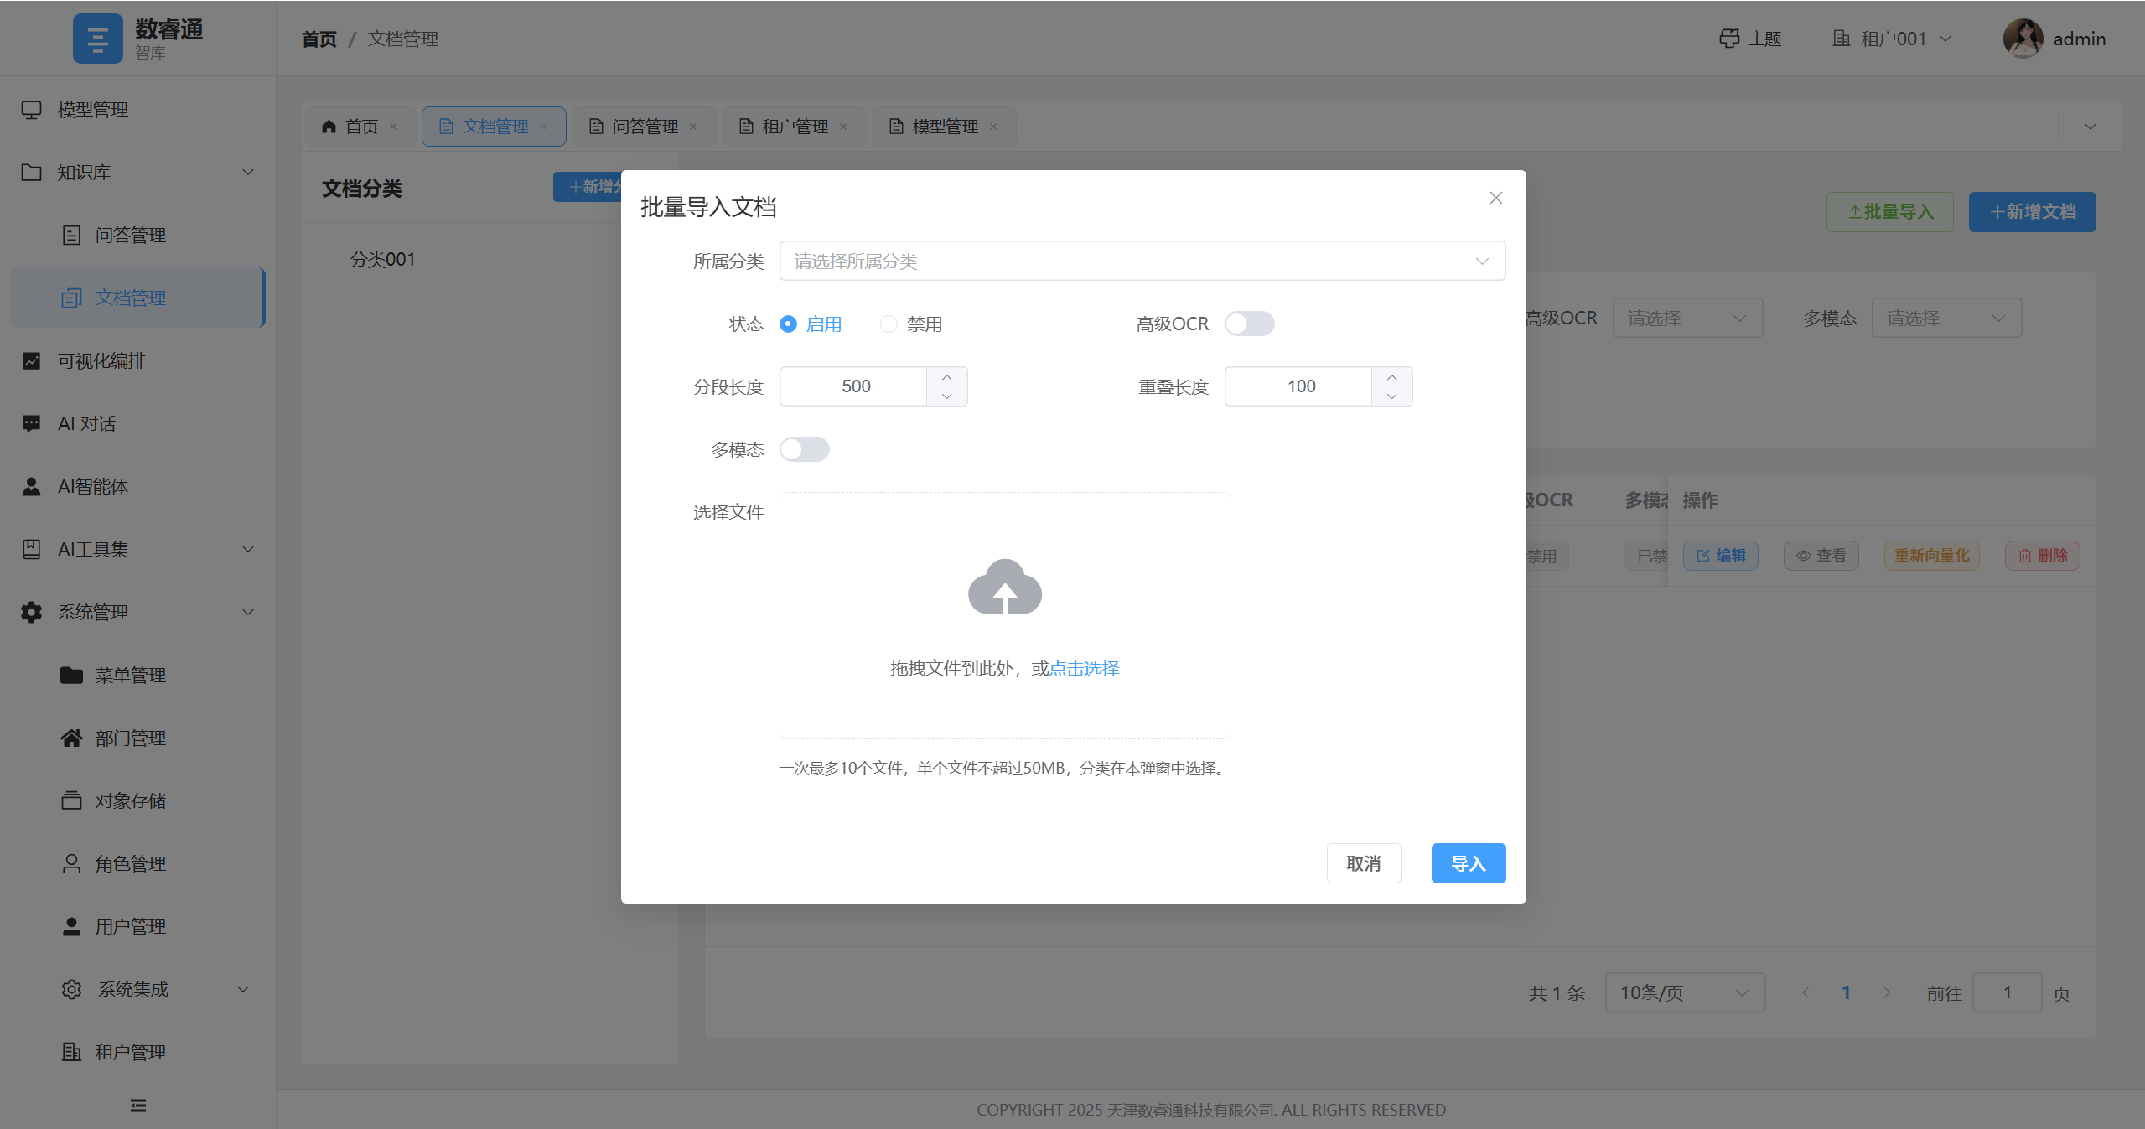The image size is (2145, 1129).
Task: Toggle the 多模态 switch in dialog
Action: coord(804,450)
